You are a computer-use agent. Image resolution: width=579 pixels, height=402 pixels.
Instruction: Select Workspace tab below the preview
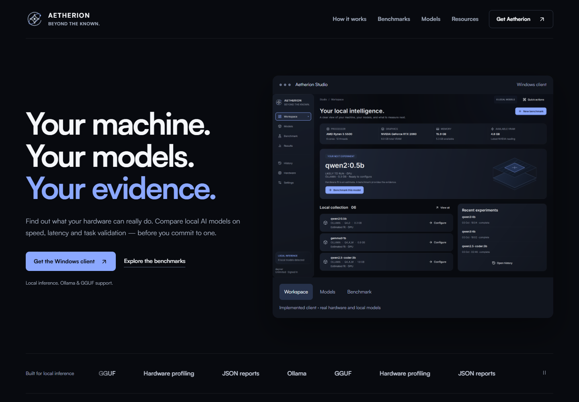pyautogui.click(x=296, y=292)
